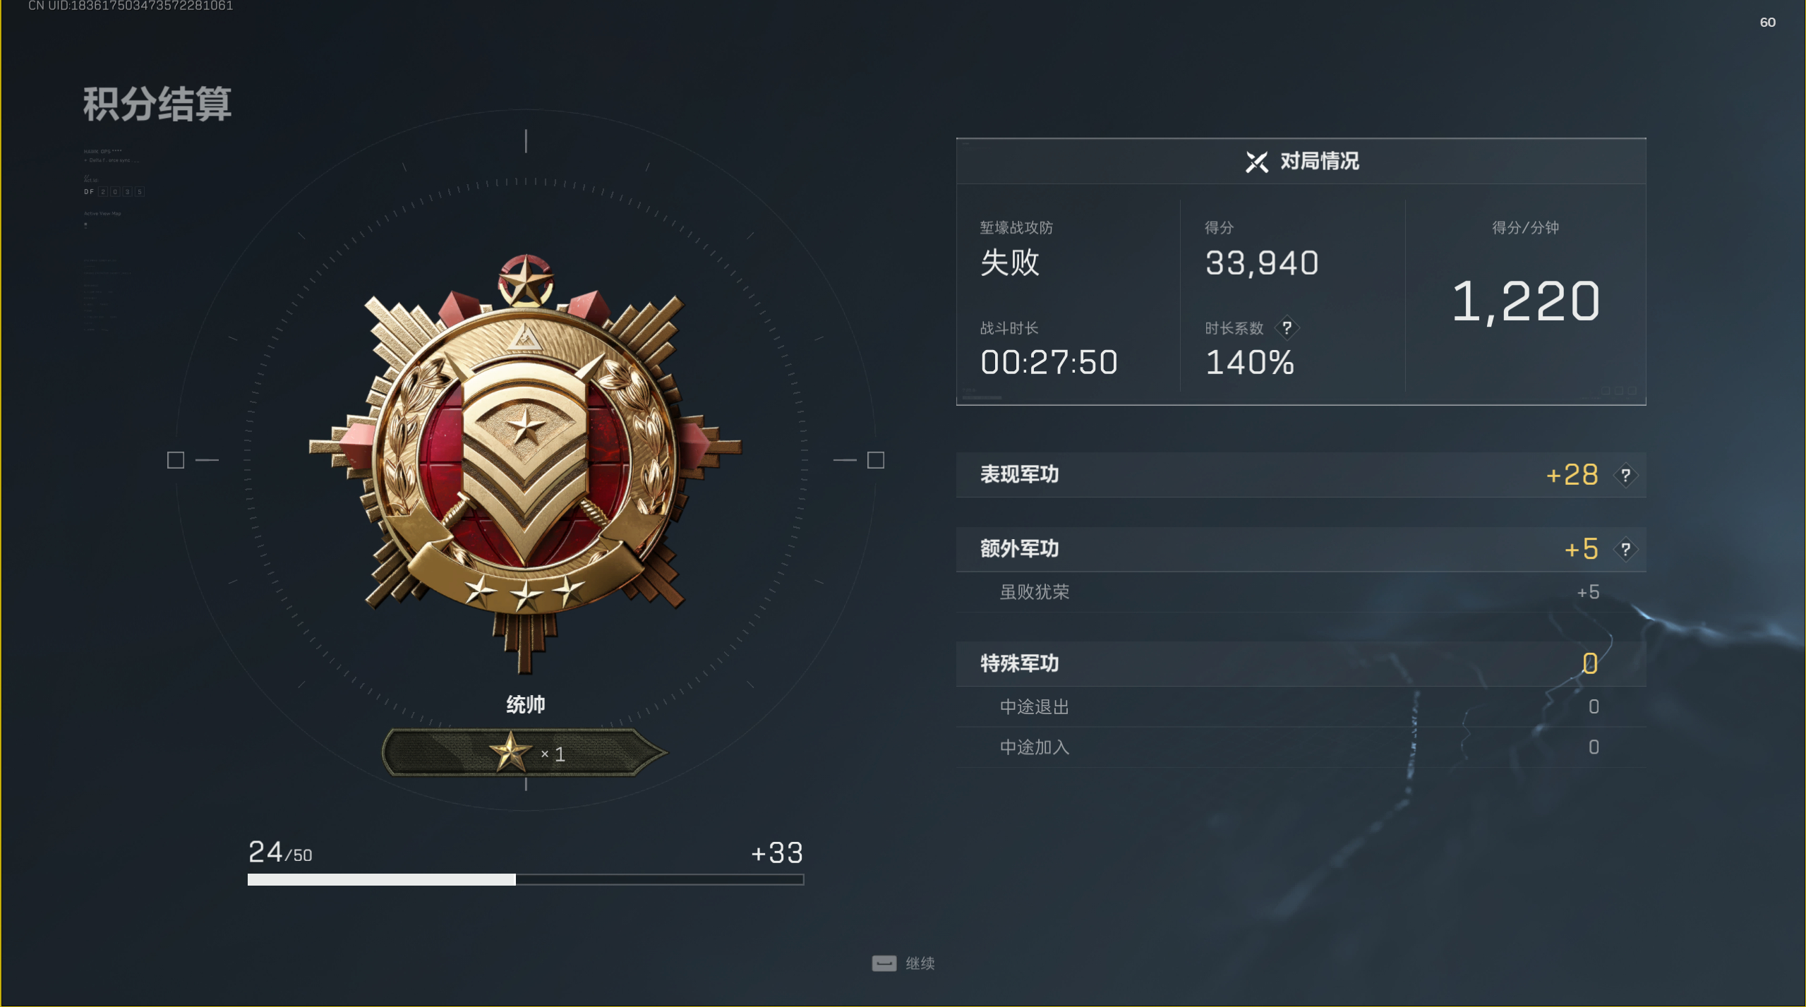The height and width of the screenshot is (1007, 1806).
Task: Click the help icon next to 时长系数
Action: pyautogui.click(x=1287, y=328)
